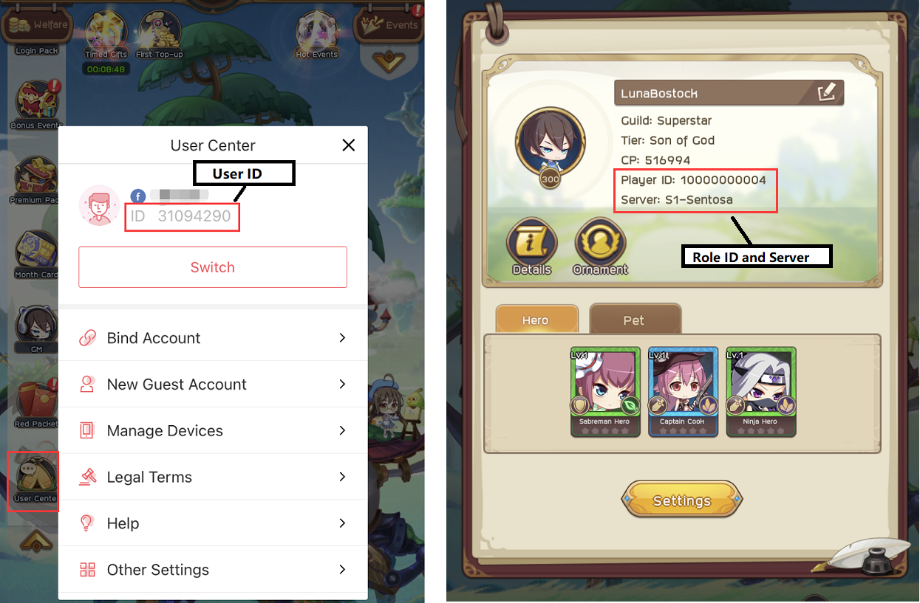Select the Help menu entry
Viewport: 920px width, 603px height.
click(213, 523)
